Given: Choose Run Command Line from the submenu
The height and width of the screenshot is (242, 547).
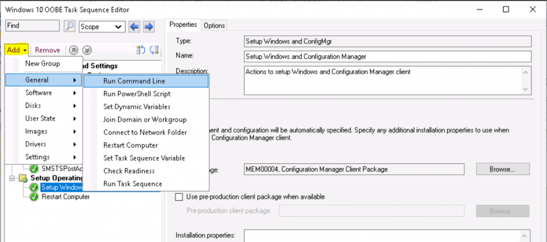Looking at the screenshot, I should coord(134,81).
